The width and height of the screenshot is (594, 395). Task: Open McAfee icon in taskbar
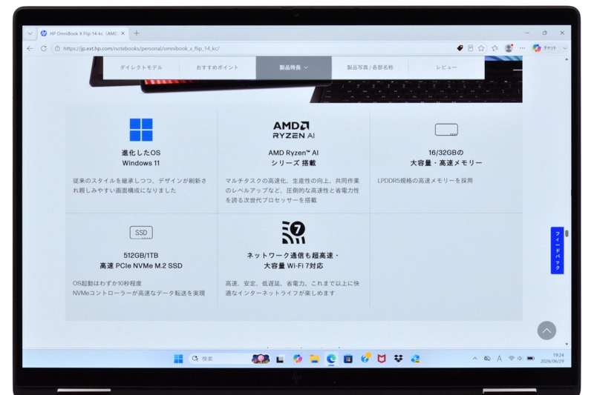point(382,359)
